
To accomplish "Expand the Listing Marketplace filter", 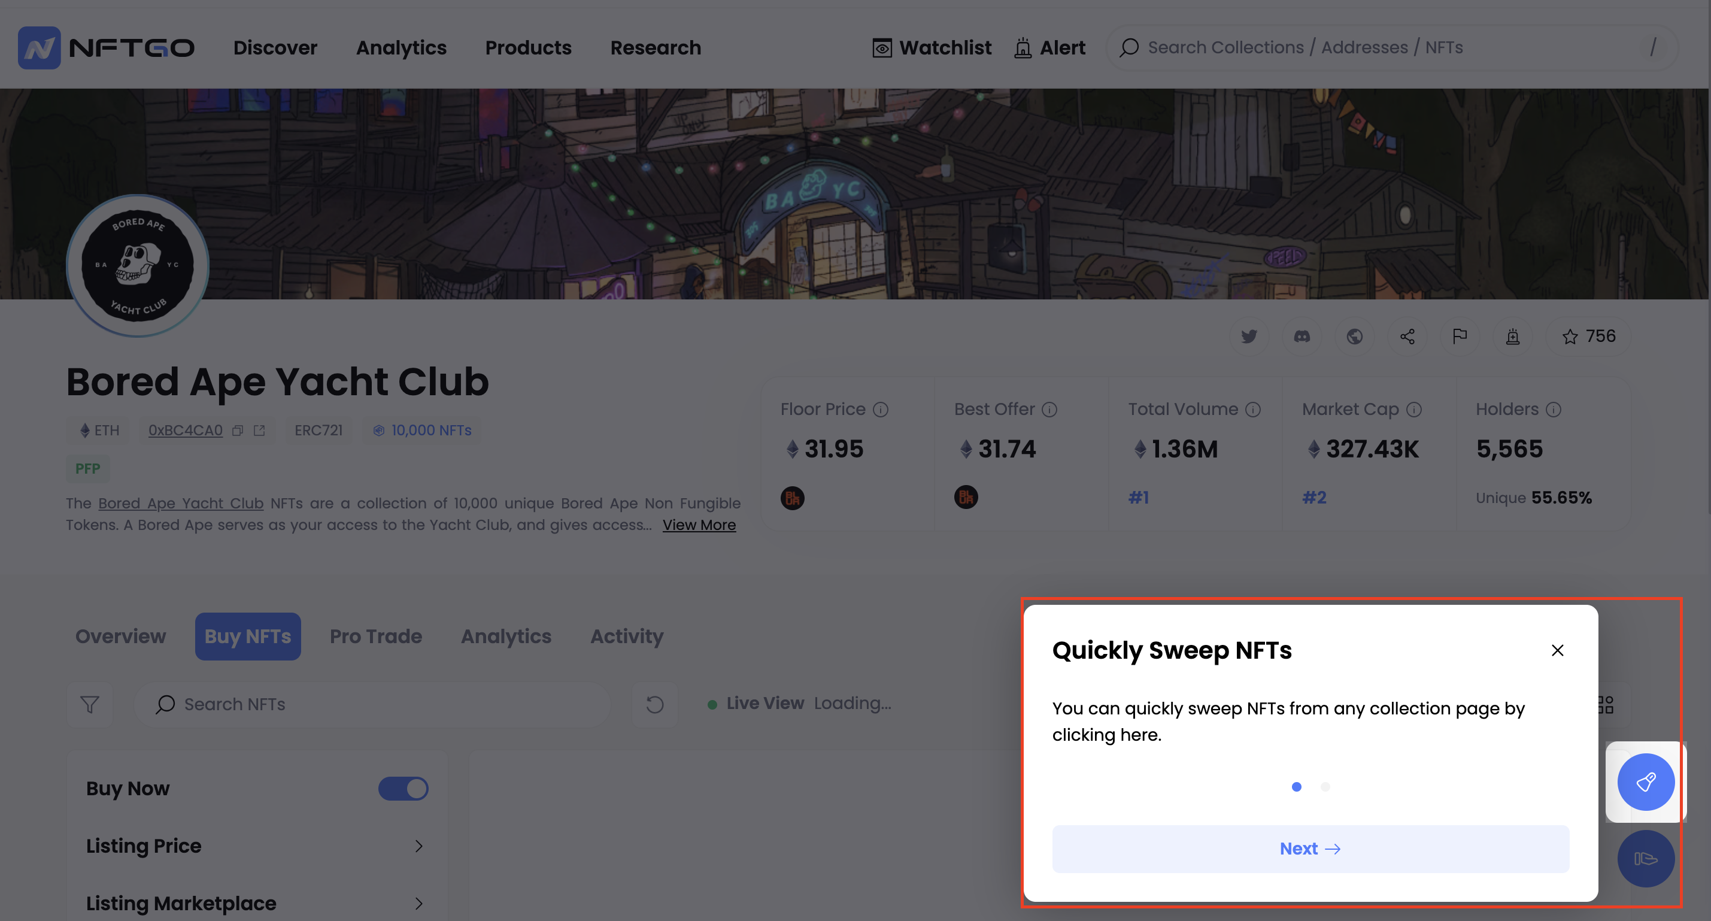I will point(256,903).
